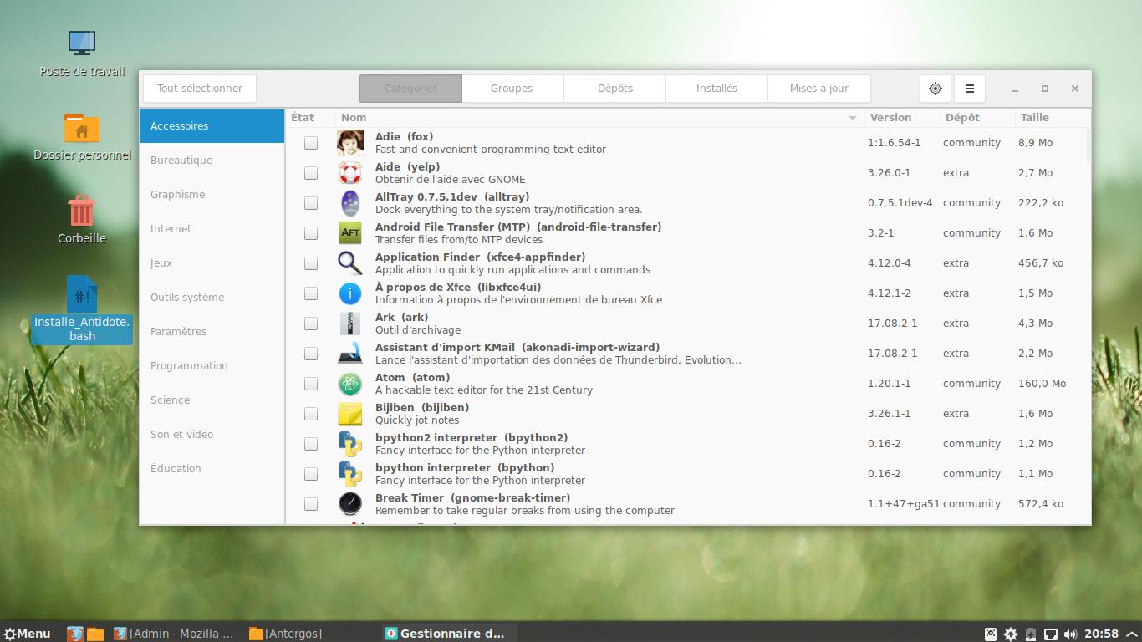The height and width of the screenshot is (642, 1142).
Task: Click the settings gear in the system tray
Action: point(1011,634)
